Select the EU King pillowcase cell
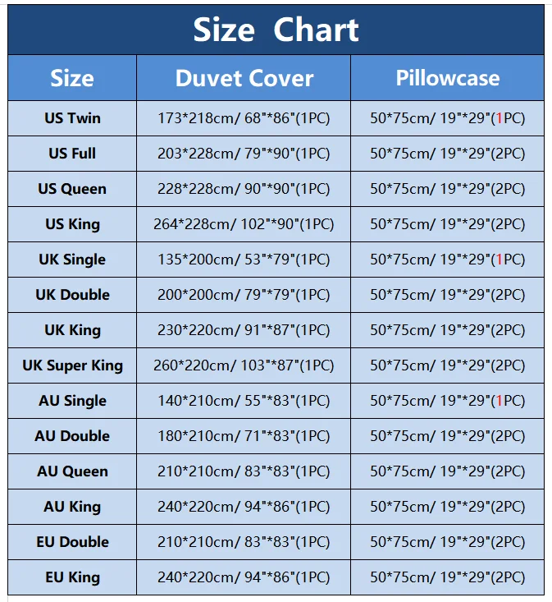 pyautogui.click(x=447, y=577)
